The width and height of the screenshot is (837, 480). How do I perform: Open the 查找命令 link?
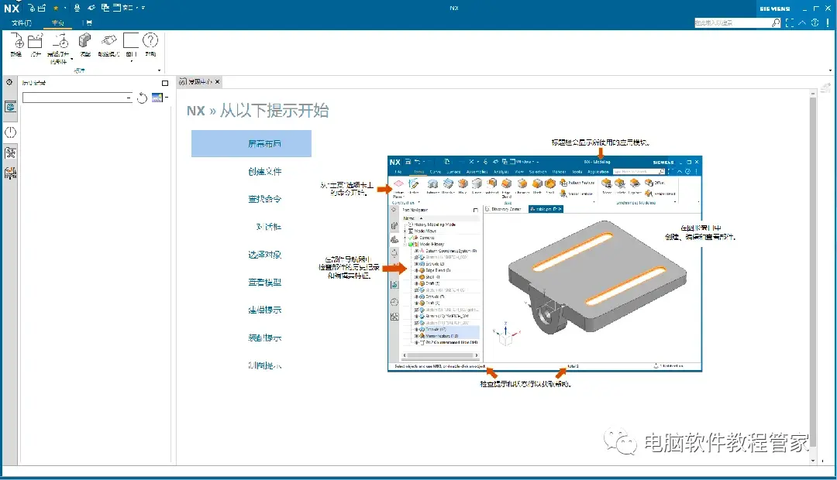tap(264, 199)
